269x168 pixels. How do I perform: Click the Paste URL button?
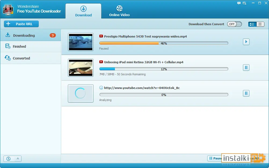pos(21,24)
